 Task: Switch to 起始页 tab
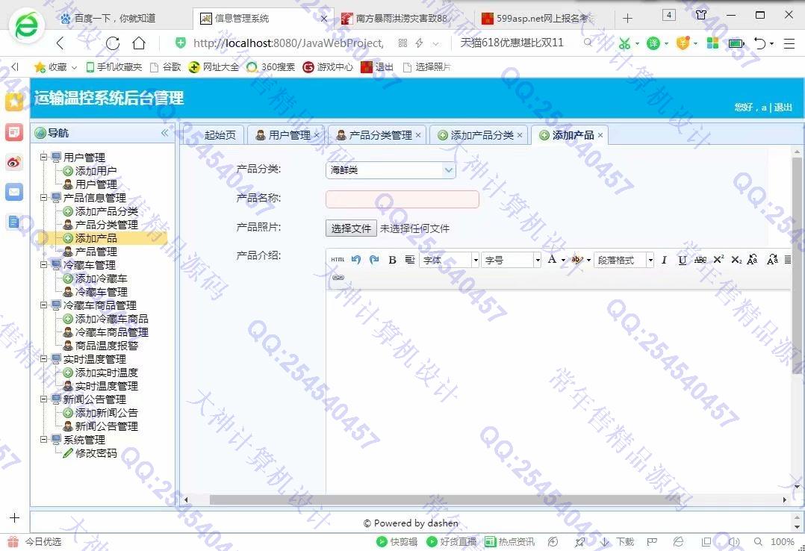pyautogui.click(x=220, y=135)
